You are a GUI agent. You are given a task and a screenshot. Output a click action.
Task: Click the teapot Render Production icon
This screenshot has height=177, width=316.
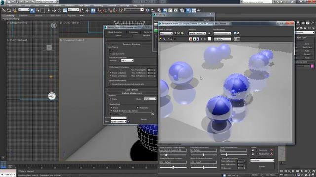(198, 10)
